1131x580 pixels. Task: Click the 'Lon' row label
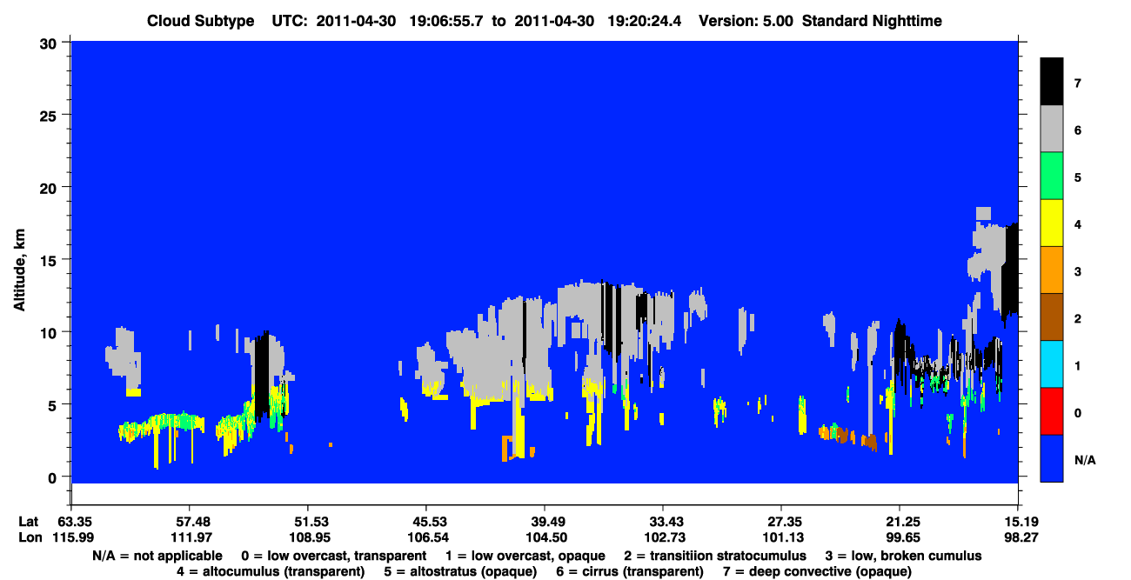pyautogui.click(x=29, y=538)
